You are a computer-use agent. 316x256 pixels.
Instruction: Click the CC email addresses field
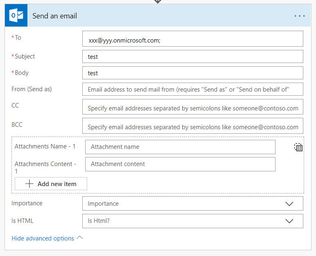193,107
